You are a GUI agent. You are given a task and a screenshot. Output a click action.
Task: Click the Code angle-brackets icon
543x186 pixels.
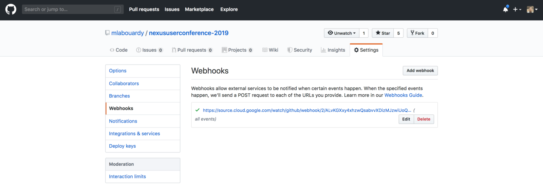click(x=112, y=50)
